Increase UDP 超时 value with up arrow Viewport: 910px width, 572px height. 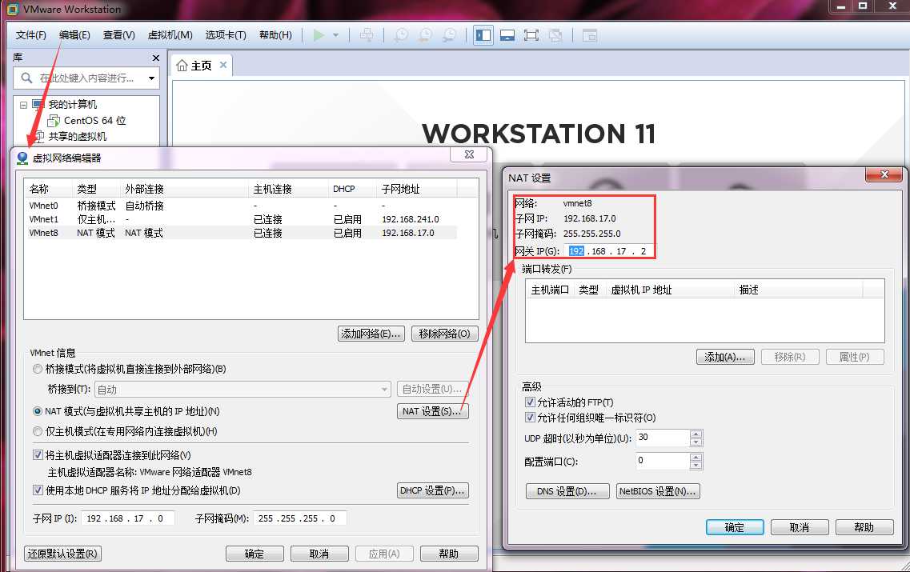(696, 434)
